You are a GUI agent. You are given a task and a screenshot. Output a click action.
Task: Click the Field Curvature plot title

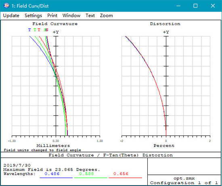(55, 24)
